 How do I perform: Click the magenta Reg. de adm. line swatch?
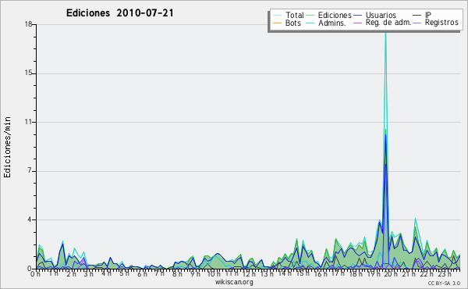point(357,23)
